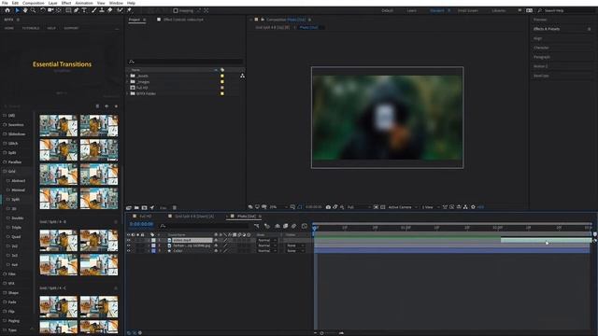Select the Pan Behind anchor point tool
598x336 pixels.
tap(59, 10)
